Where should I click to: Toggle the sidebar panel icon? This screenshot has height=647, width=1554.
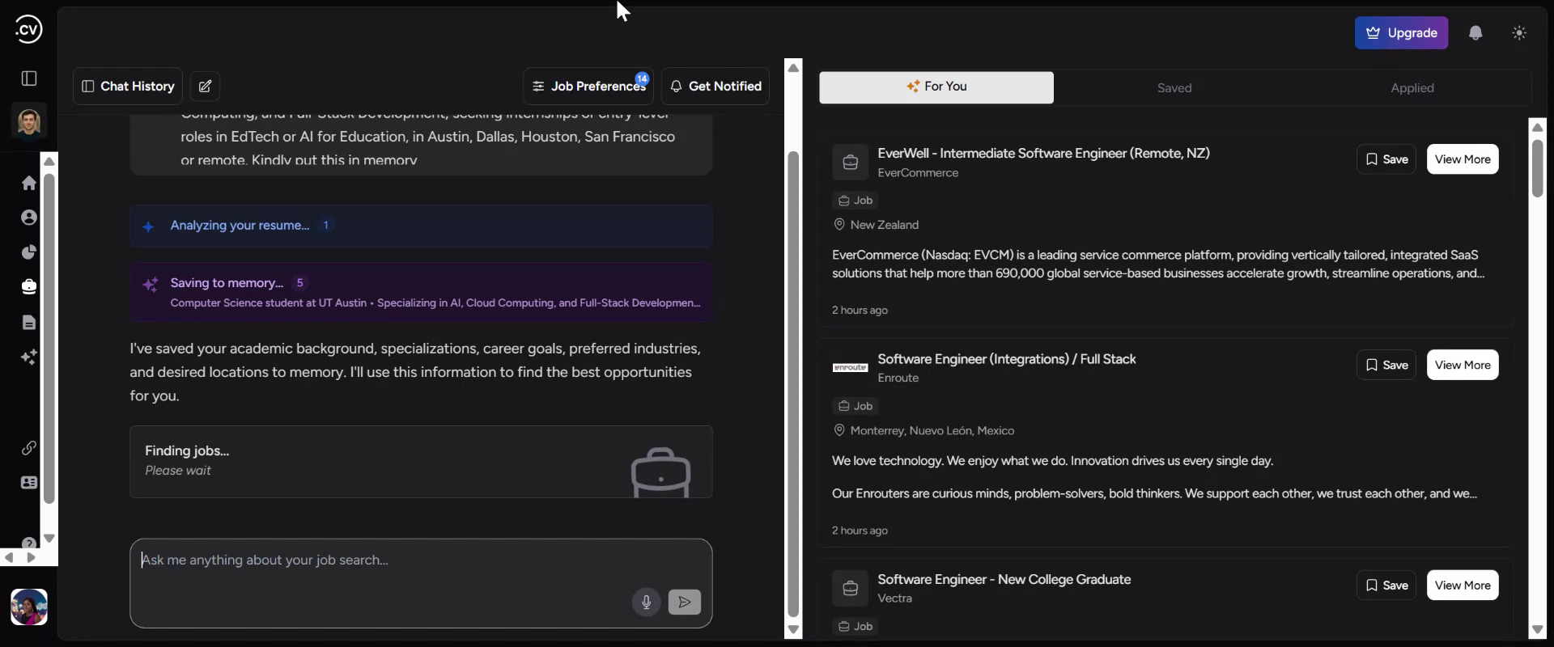point(29,78)
